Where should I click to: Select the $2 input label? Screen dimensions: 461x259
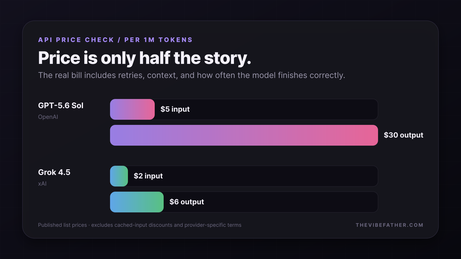tap(148, 176)
